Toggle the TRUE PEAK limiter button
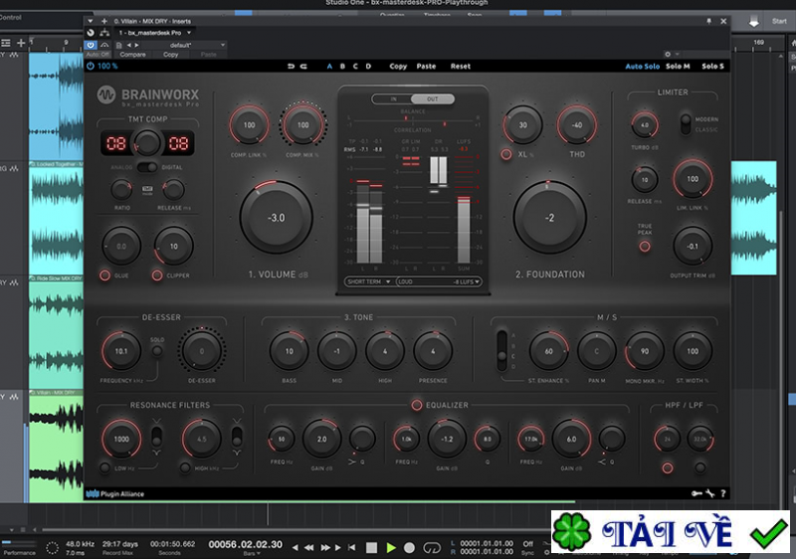 (x=645, y=245)
